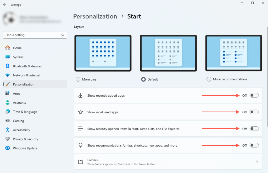Image resolution: width=268 pixels, height=173 pixels.
Task: Enable Show recently added apps toggle
Action: 254,96
